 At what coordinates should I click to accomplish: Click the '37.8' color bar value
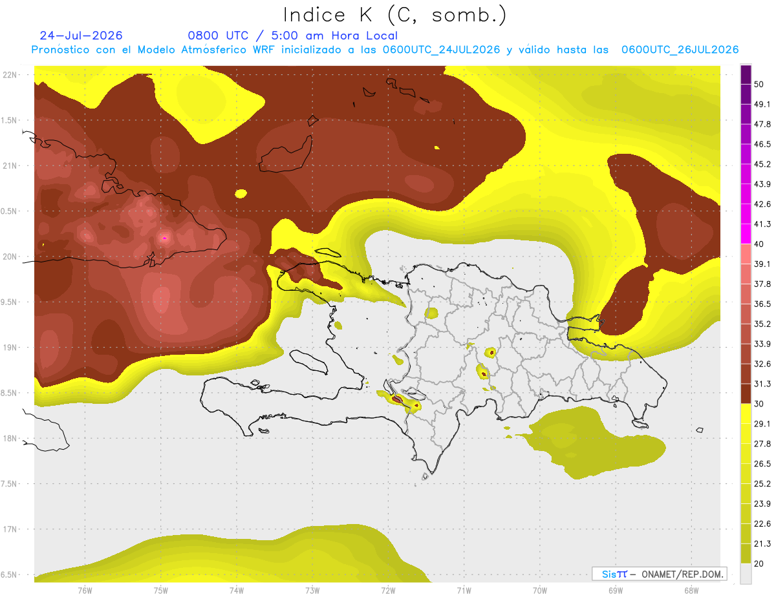(762, 284)
